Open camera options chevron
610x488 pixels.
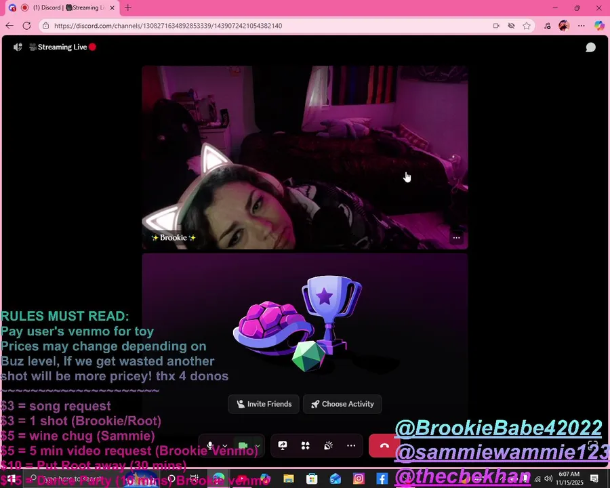coord(258,446)
